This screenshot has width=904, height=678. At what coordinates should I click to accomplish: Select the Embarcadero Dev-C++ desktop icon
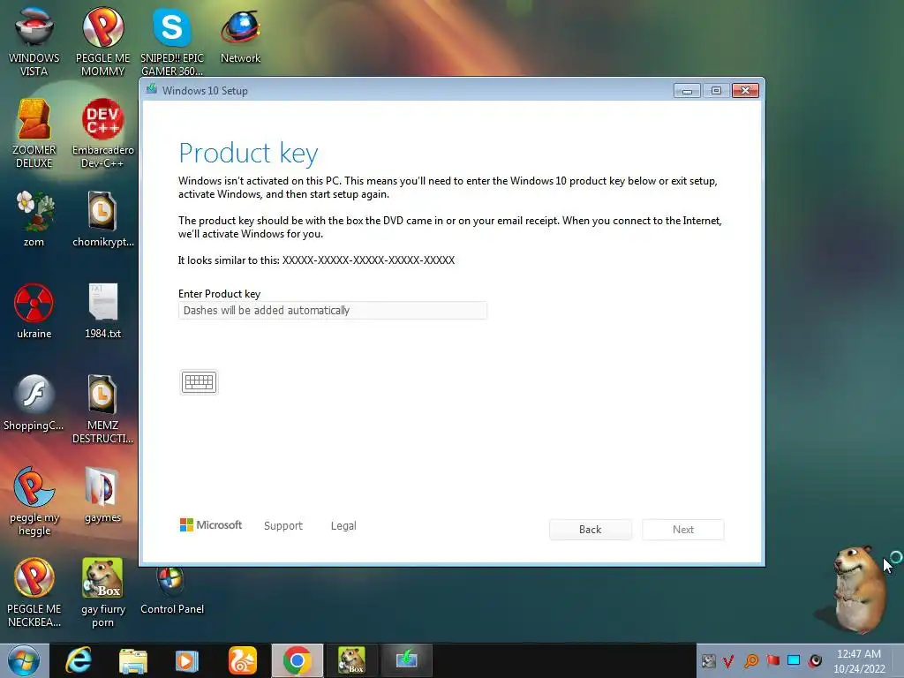pos(102,133)
